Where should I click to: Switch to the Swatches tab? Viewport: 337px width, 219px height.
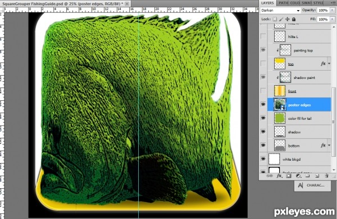point(306,3)
